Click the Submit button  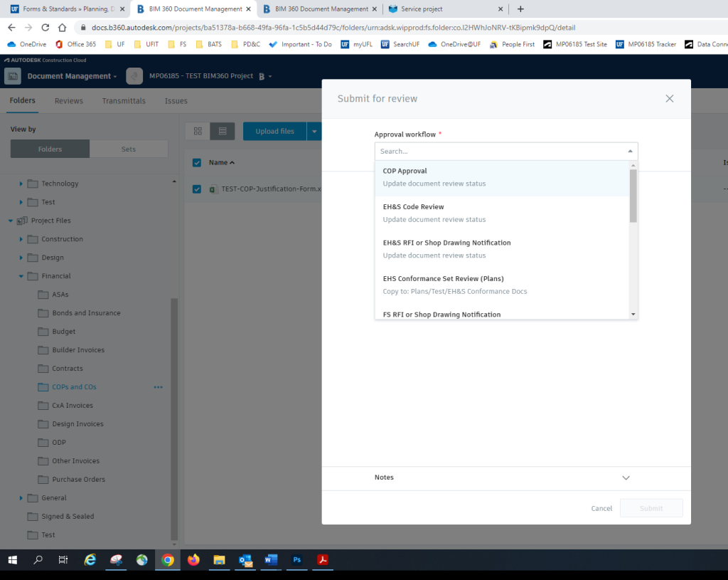click(651, 508)
